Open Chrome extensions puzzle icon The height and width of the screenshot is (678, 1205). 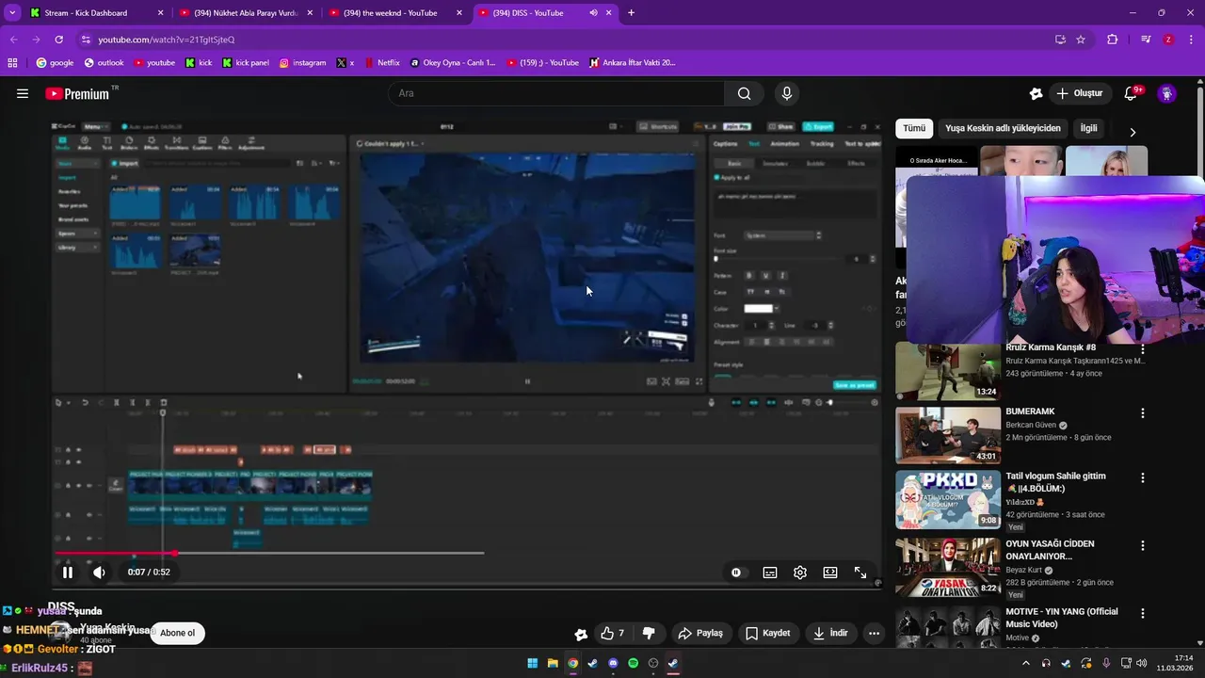point(1113,40)
